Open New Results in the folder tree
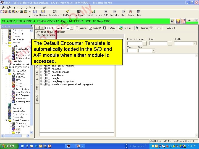Viewport: 199px width, 149px height. point(18,39)
